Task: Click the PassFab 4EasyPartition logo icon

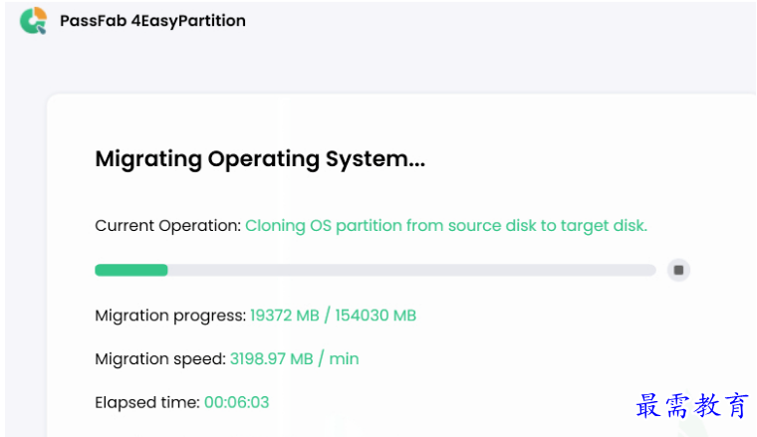Action: tap(33, 21)
